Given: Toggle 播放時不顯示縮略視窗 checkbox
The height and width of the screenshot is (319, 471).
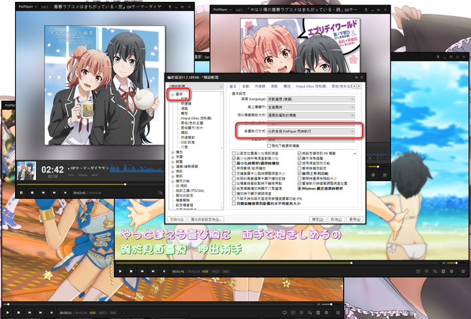Looking at the screenshot, I should (x=234, y=193).
